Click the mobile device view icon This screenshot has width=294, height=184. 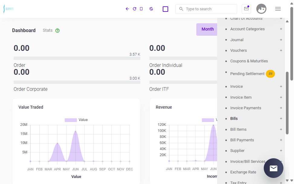coord(141,9)
